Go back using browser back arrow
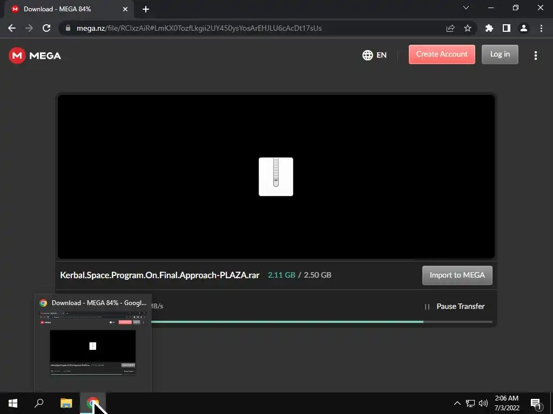 (12, 28)
